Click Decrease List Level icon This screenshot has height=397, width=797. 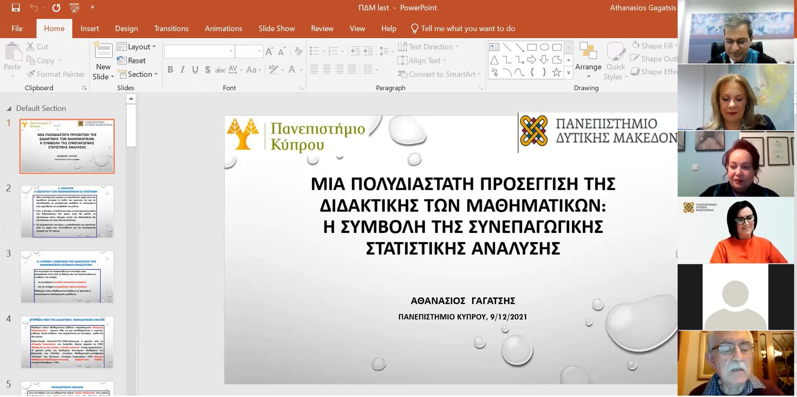pyautogui.click(x=355, y=51)
